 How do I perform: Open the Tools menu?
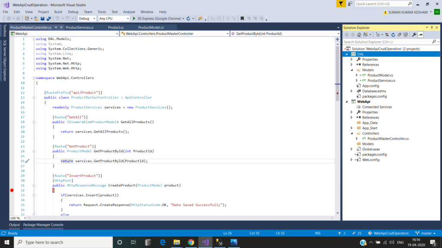(102, 12)
